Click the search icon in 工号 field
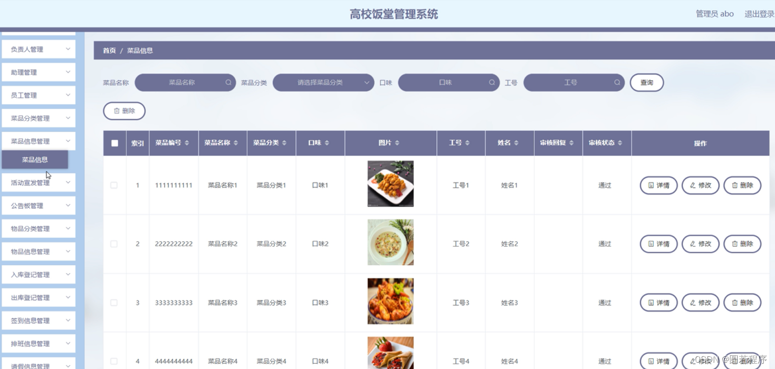The width and height of the screenshot is (775, 369). [x=617, y=82]
